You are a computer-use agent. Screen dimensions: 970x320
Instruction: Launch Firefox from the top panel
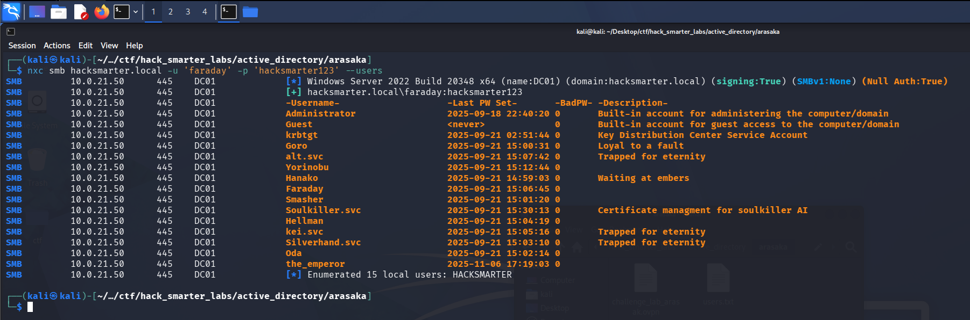click(102, 11)
